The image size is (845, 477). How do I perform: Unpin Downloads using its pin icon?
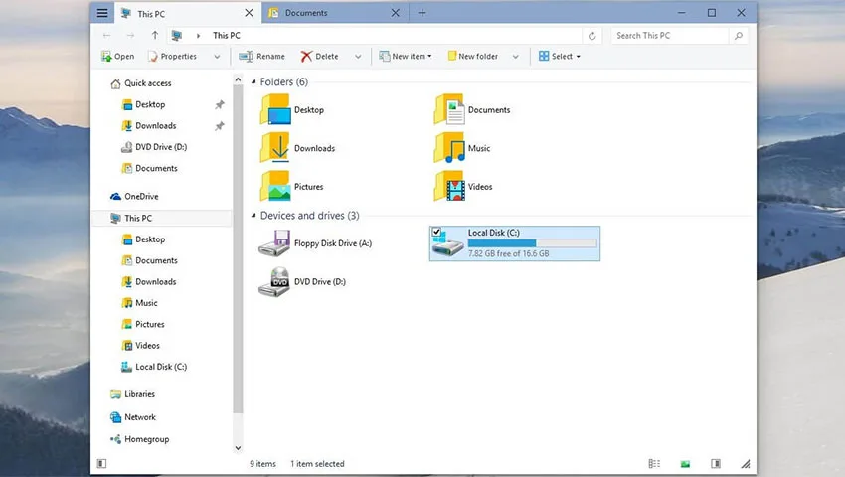pos(220,126)
